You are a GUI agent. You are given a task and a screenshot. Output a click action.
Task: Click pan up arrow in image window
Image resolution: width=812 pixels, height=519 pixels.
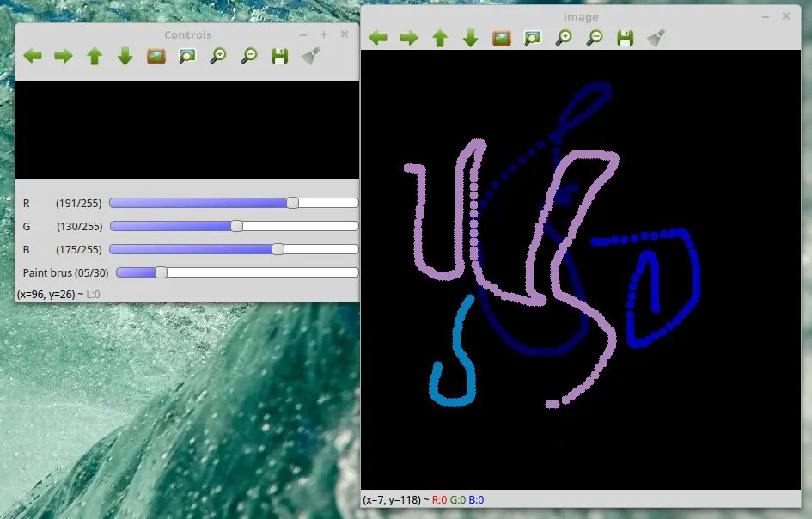pos(440,37)
